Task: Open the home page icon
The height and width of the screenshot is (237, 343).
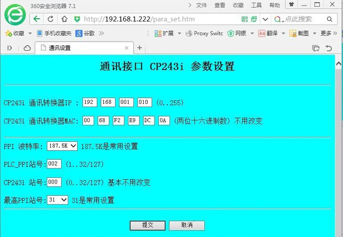Action: pyautogui.click(x=64, y=19)
